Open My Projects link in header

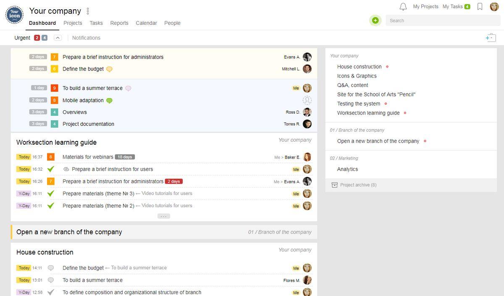[x=425, y=7]
